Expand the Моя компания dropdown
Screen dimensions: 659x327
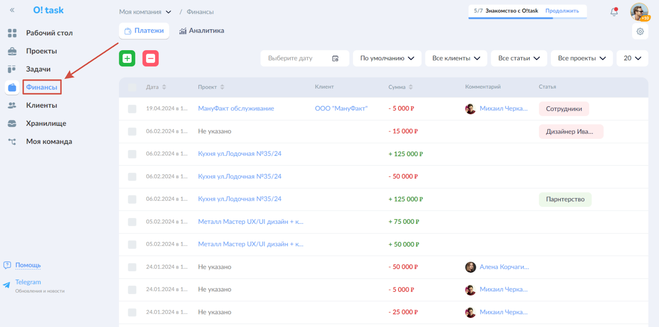pos(145,12)
